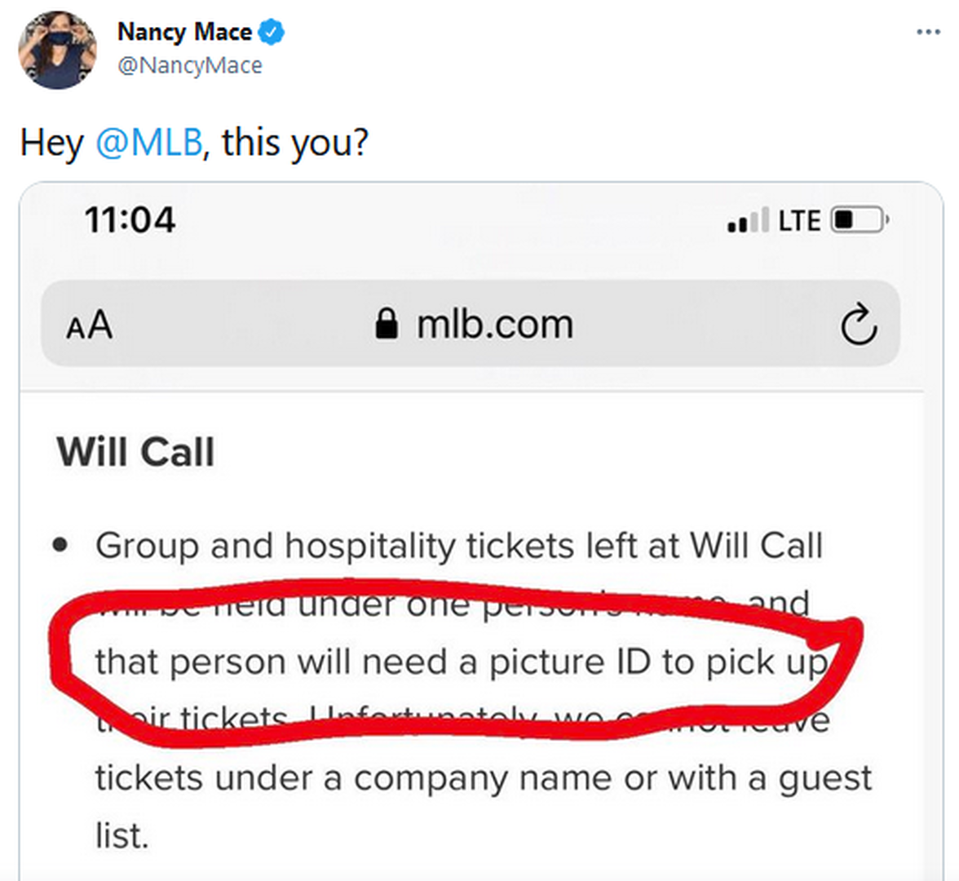Click the Nancy Mace display name
Viewport: 959px width, 881px height.
[184, 32]
